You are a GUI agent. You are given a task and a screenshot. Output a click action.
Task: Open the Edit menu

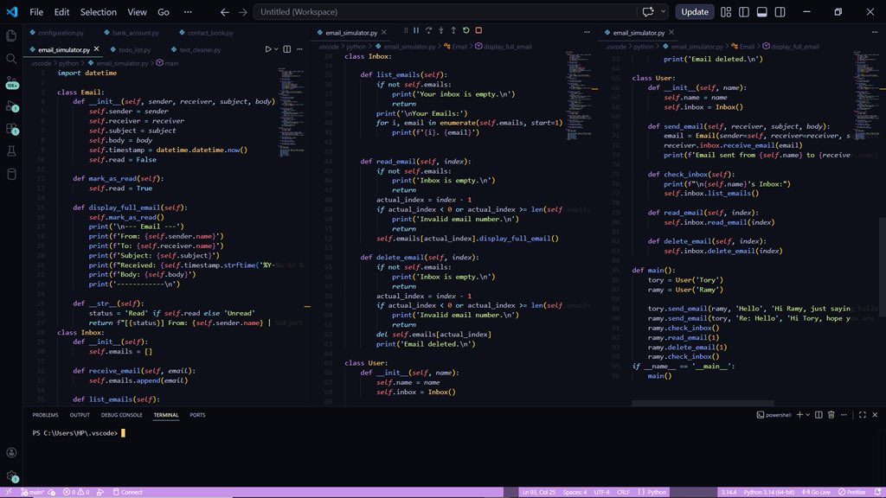[x=61, y=12]
